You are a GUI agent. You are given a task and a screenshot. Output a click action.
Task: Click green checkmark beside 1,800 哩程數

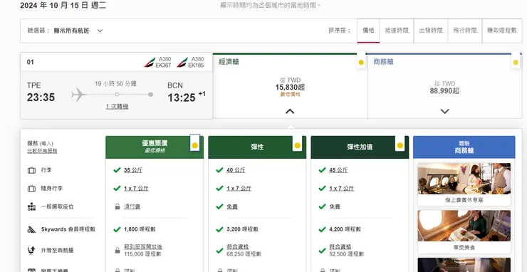(x=117, y=229)
